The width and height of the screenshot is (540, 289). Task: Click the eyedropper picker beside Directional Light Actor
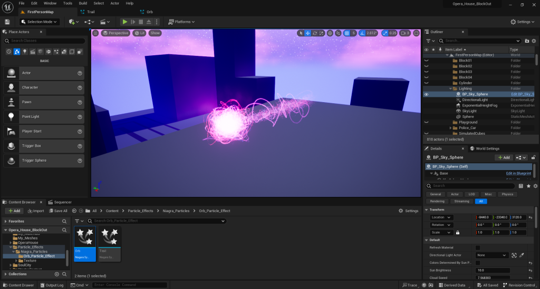tap(522, 255)
